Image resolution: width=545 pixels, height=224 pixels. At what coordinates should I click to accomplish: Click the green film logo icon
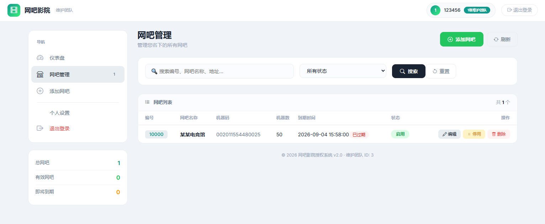pos(14,10)
